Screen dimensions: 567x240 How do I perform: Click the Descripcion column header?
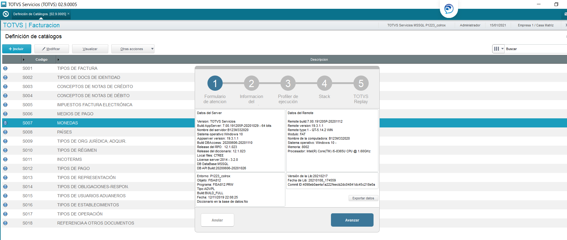coord(319,59)
